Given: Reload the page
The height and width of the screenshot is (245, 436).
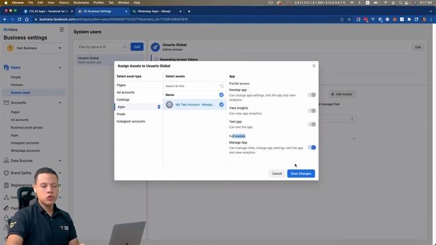Looking at the screenshot, I should [20, 20].
